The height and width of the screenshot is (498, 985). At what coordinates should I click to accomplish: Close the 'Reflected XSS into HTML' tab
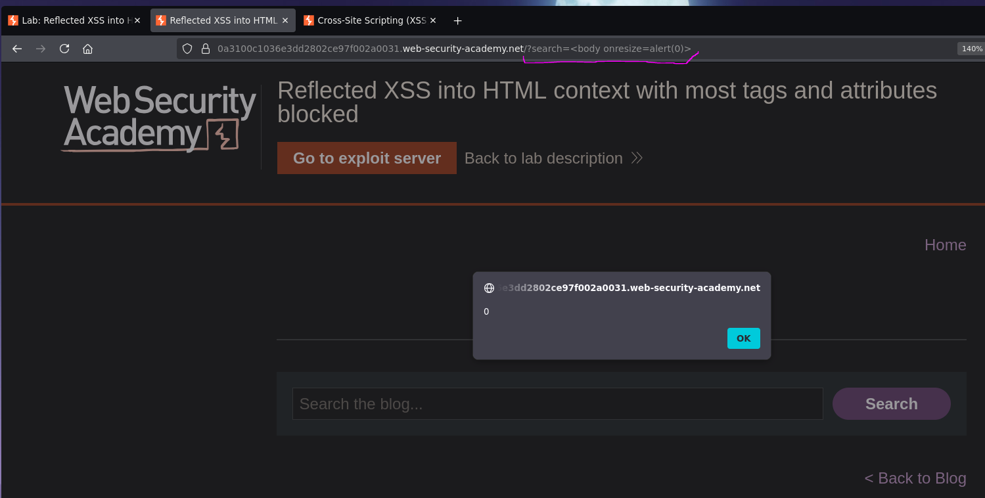[x=285, y=20]
